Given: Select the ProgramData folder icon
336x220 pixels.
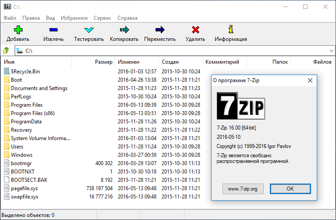Looking at the screenshot, I should (x=7, y=121).
